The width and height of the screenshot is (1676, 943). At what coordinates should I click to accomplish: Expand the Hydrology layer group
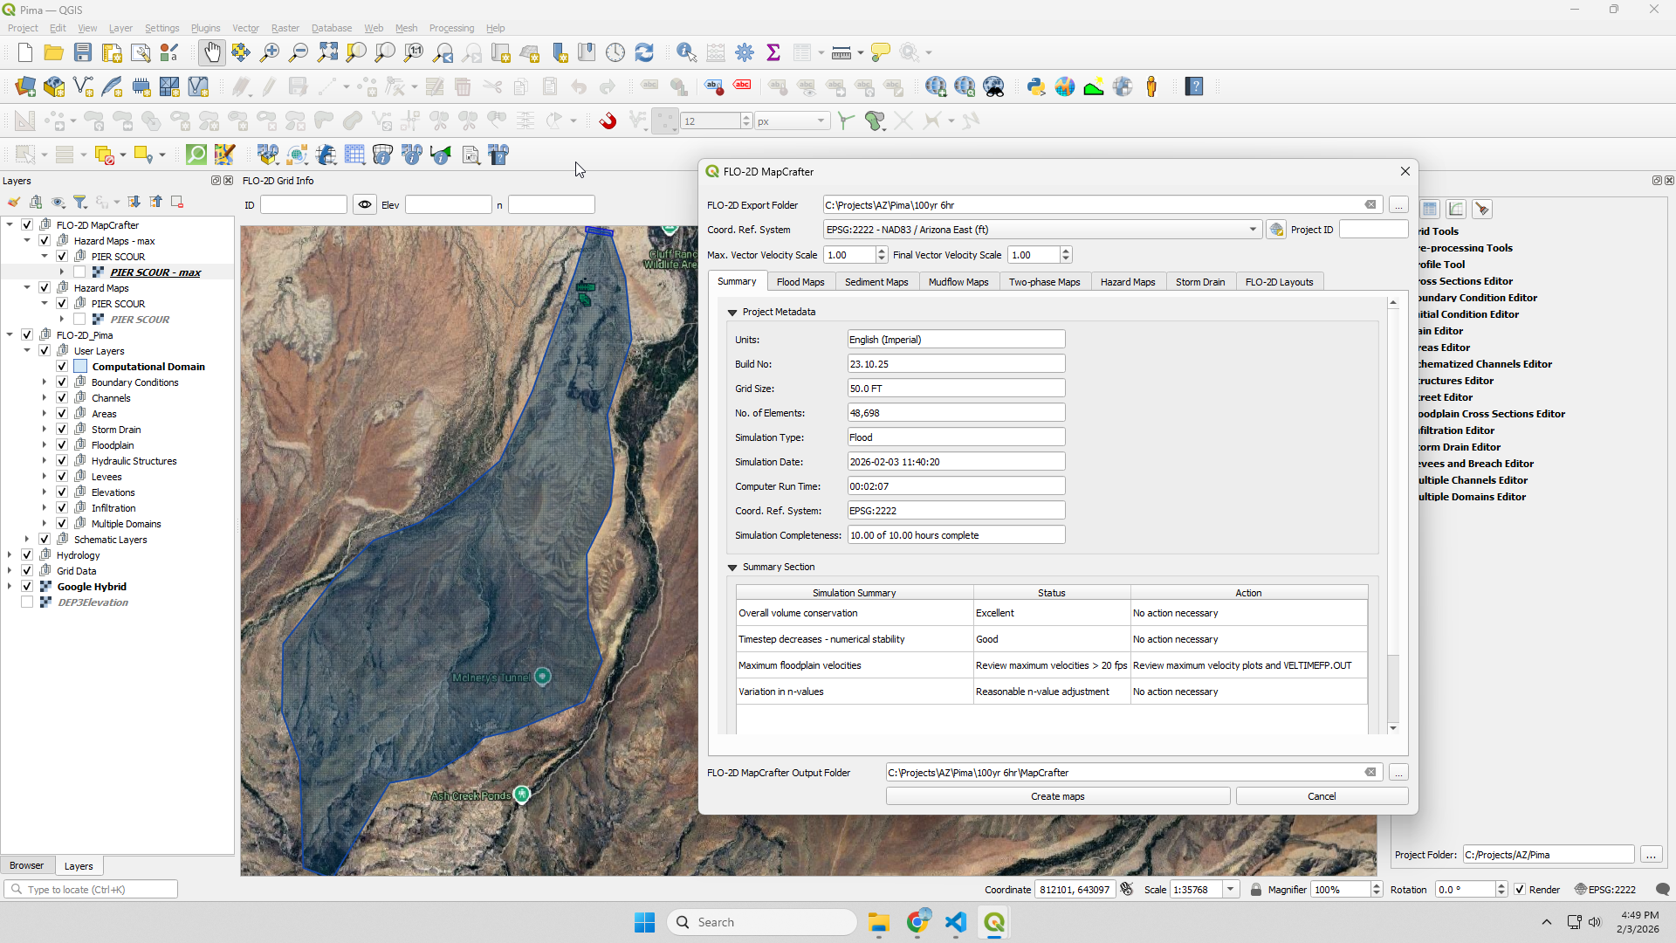10,555
